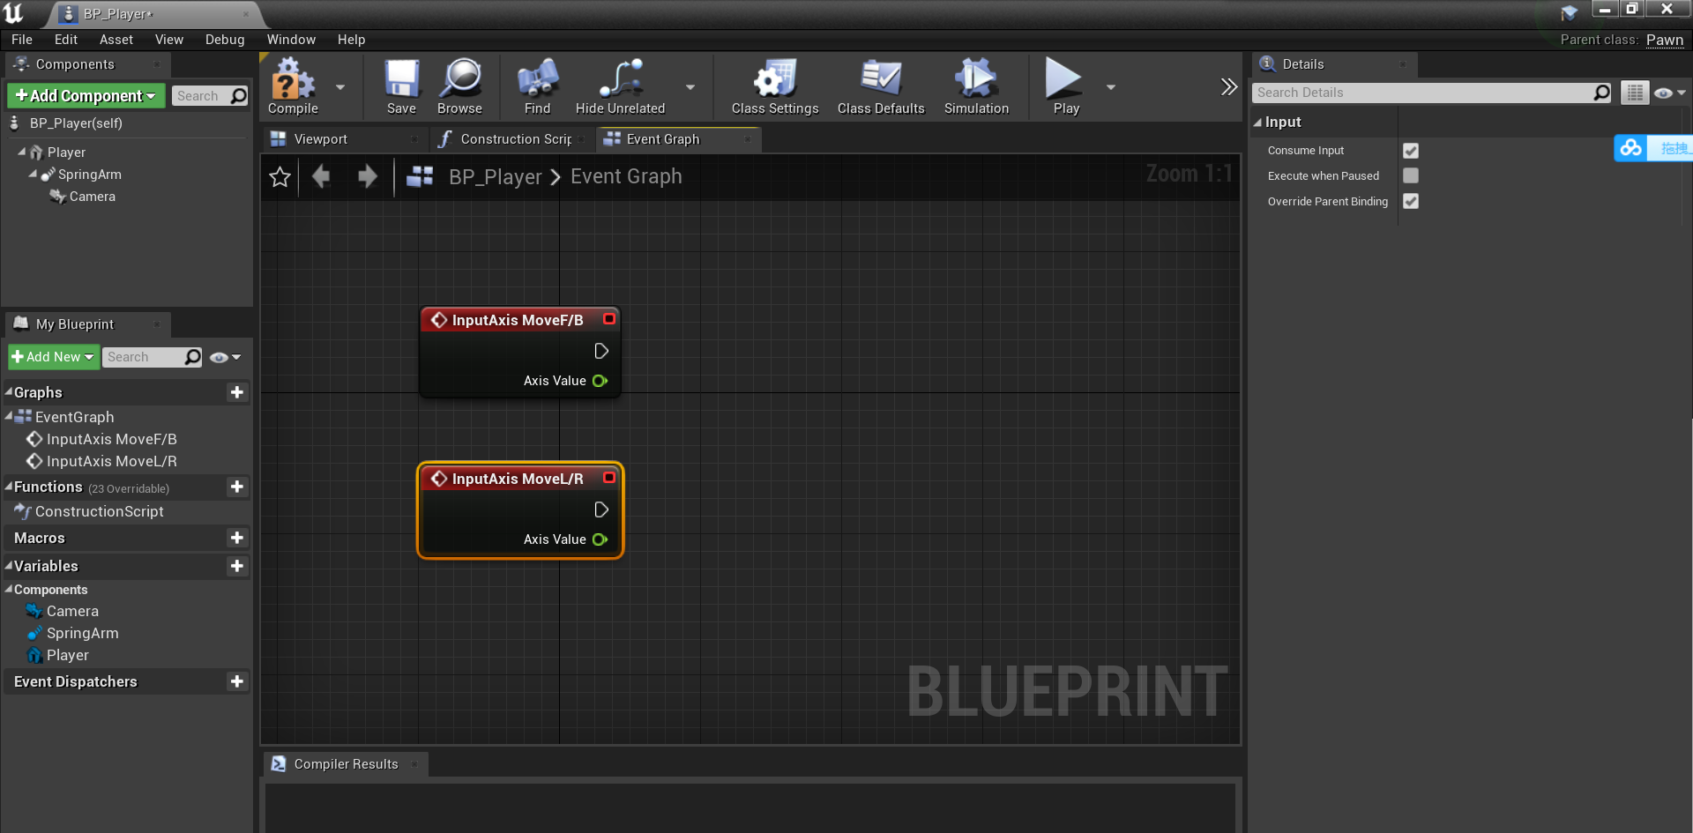Open the File menu
This screenshot has width=1693, height=833.
click(22, 40)
